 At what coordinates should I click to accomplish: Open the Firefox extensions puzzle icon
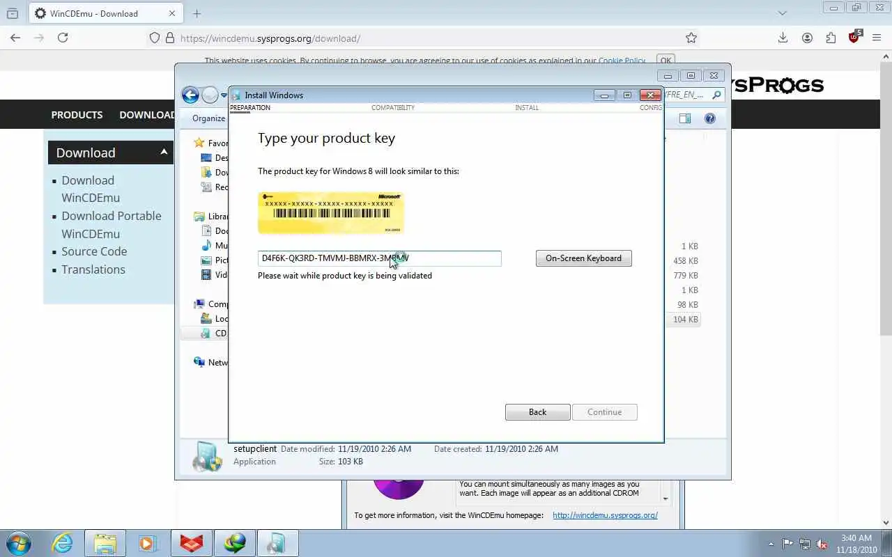point(831,38)
